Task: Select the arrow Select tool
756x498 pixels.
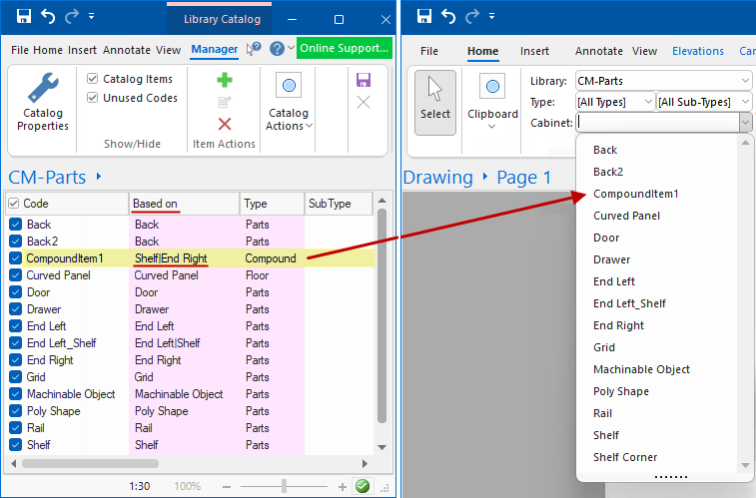Action: click(434, 101)
